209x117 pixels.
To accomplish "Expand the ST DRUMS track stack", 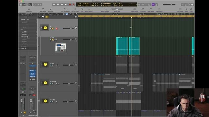I will pos(41,83).
